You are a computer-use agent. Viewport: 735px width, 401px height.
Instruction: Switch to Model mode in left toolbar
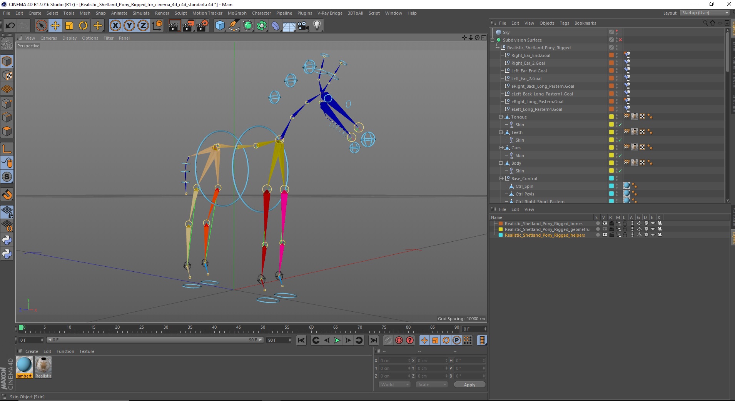(x=7, y=62)
